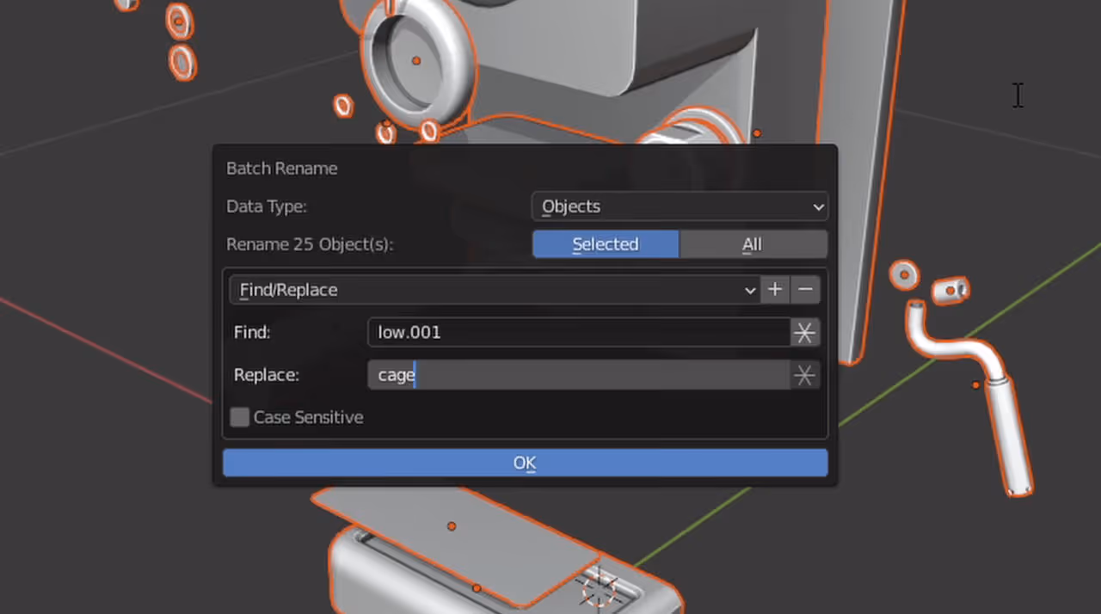The width and height of the screenshot is (1101, 614).
Task: Click the minus icon to remove rename operation
Action: pyautogui.click(x=805, y=290)
